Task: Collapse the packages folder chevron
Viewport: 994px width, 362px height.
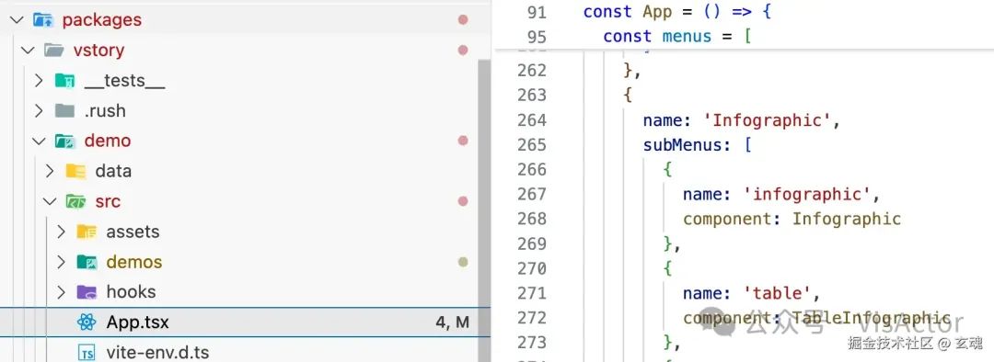Action: (x=17, y=19)
